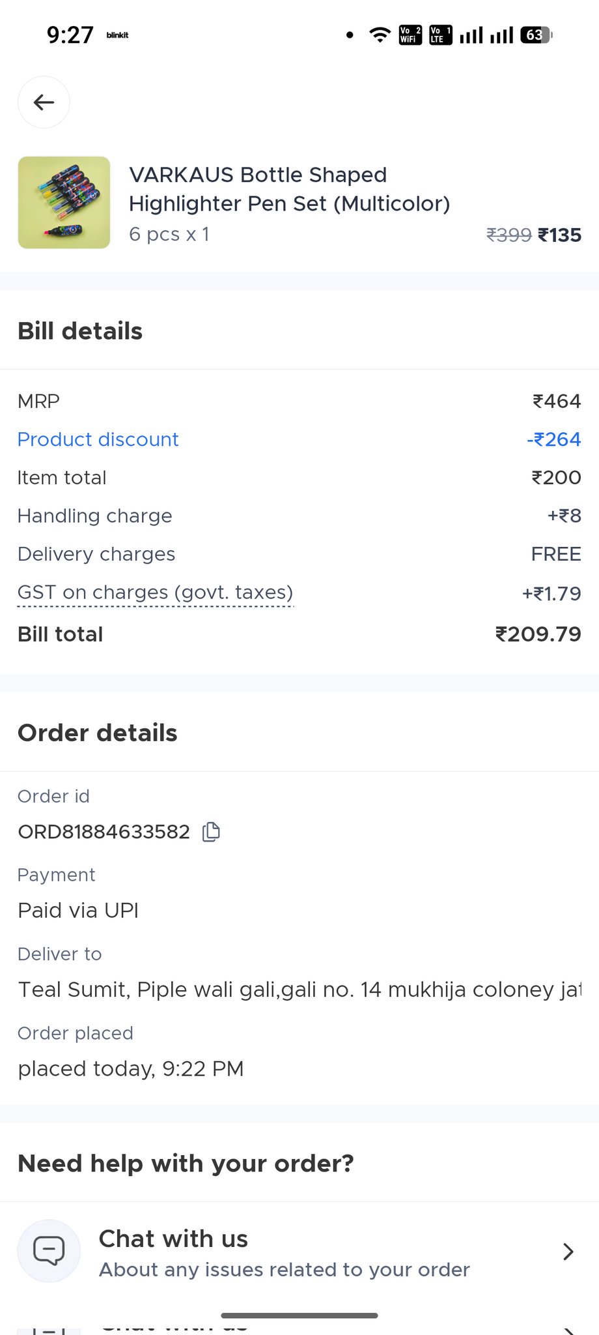Open the VARKAUS Bottle Shaped Highlighter title
Screen dimensions: 599x1335
[x=289, y=189]
